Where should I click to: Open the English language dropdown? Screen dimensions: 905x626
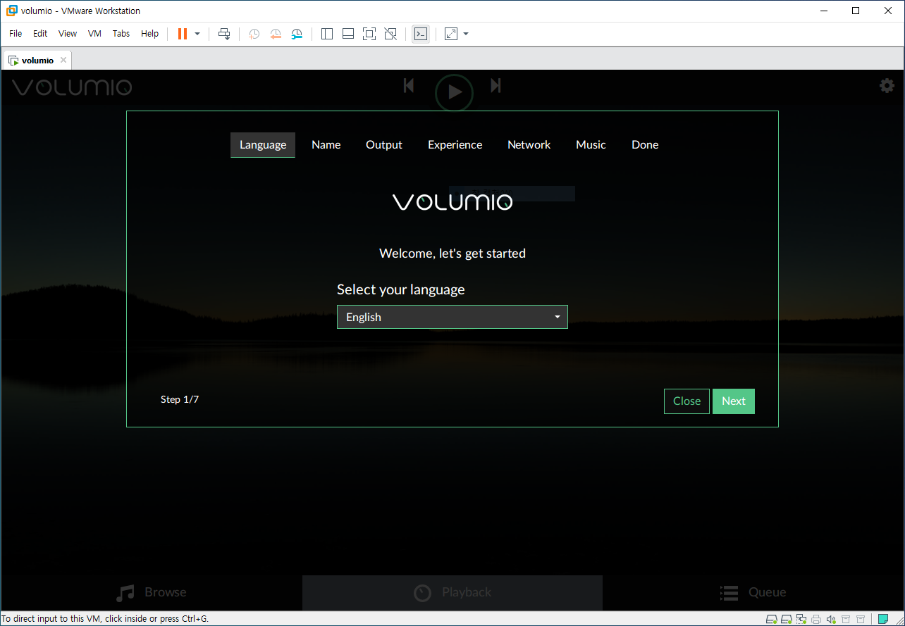453,317
